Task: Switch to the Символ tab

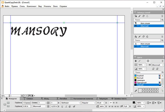Action: point(28,99)
